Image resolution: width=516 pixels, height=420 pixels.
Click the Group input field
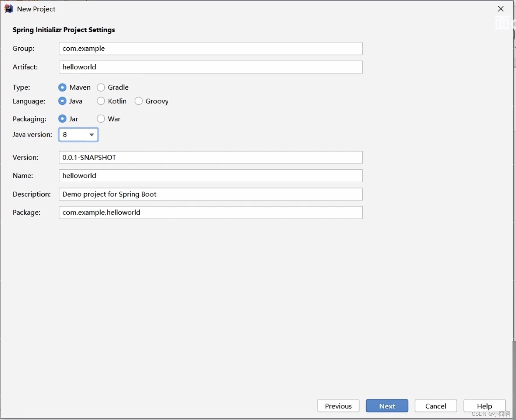click(210, 48)
